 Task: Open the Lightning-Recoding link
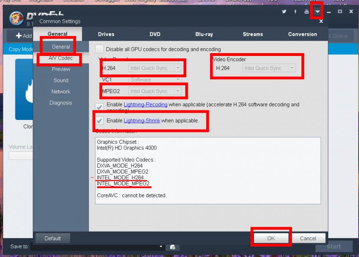click(145, 105)
